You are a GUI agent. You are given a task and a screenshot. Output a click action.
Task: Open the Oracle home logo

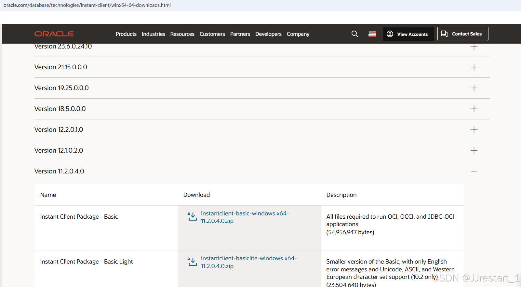54,34
